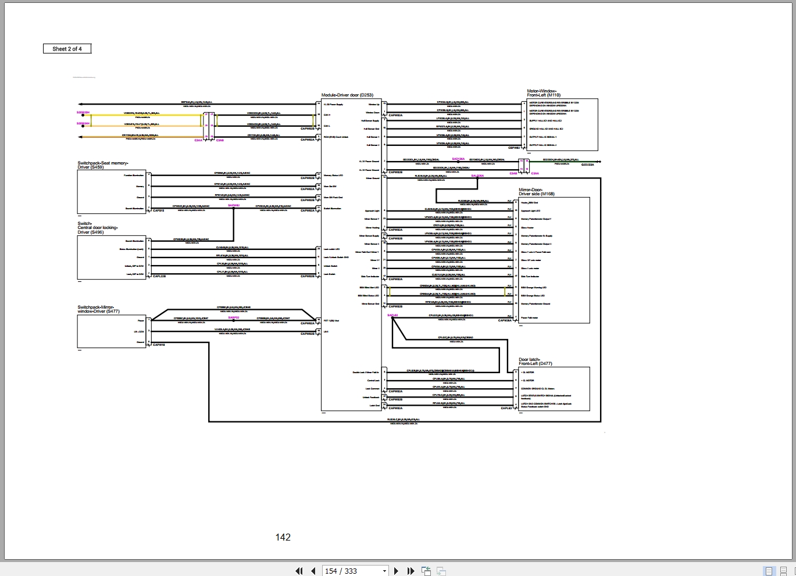Jump to the last page
This screenshot has width=796, height=576.
point(411,571)
